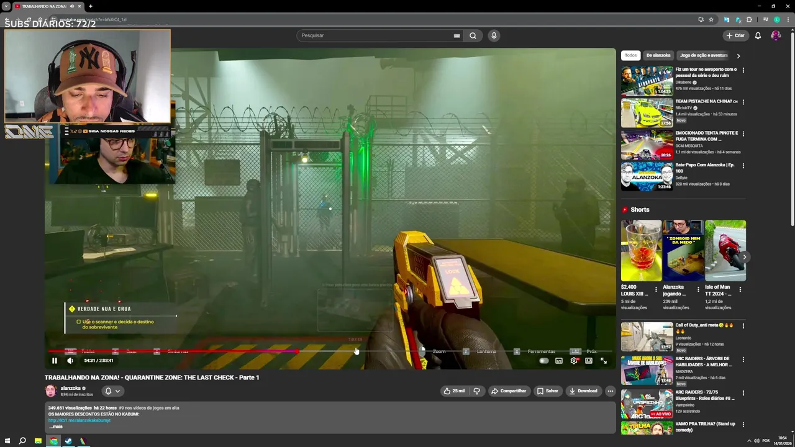795x447 pixels.
Task: Open 'Call of Duty_anti meta' video
Action: [x=647, y=336]
